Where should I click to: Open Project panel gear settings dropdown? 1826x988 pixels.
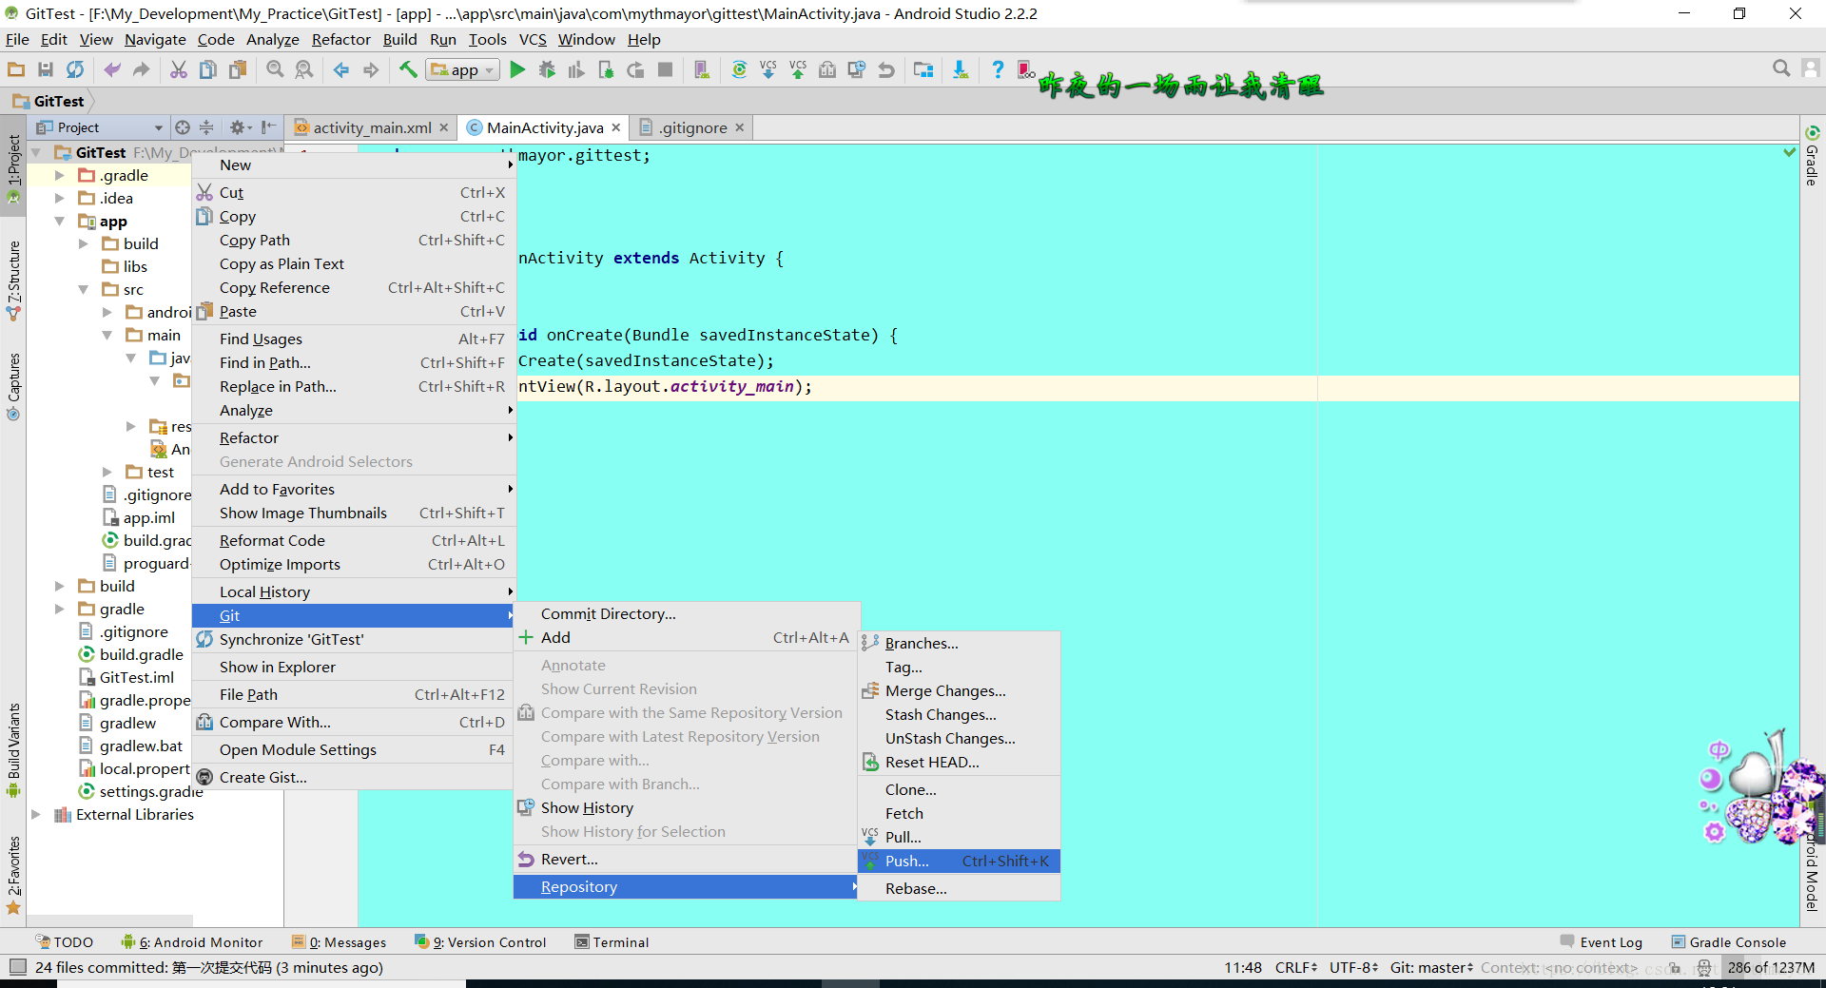coord(240,127)
